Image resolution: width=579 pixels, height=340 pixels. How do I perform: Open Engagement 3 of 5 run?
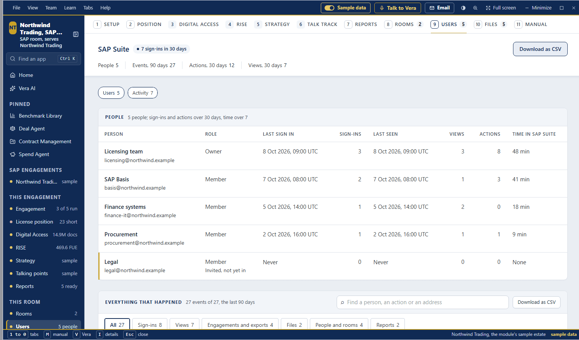point(44,209)
